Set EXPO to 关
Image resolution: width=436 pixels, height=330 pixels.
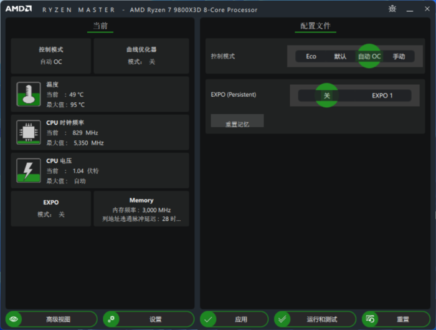click(x=327, y=95)
